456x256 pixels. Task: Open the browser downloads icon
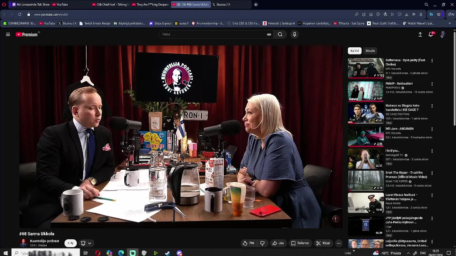point(406,15)
